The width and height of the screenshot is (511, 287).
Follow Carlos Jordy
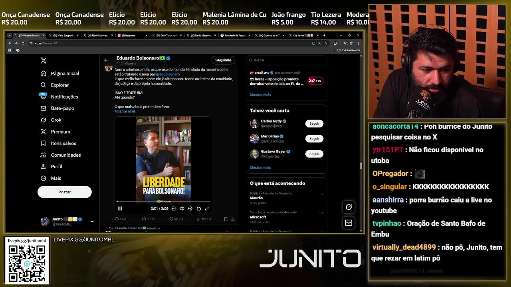(x=314, y=124)
